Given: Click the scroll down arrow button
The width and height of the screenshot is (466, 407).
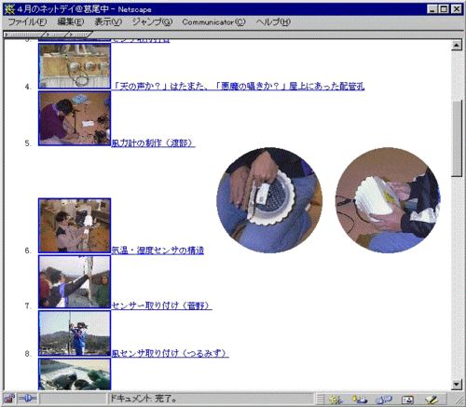Looking at the screenshot, I should [457, 385].
